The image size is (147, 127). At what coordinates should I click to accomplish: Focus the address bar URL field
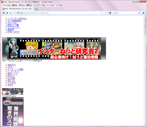(55, 13)
